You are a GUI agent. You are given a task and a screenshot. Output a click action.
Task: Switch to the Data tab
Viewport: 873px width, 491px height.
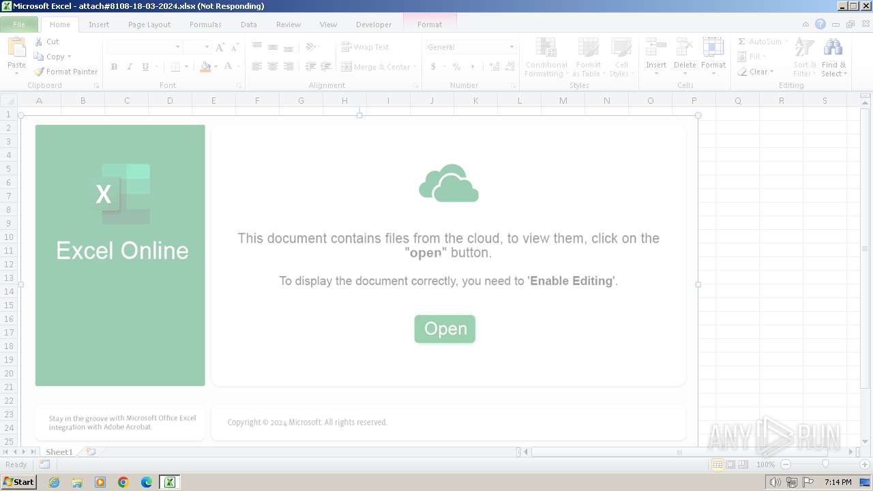coord(249,25)
